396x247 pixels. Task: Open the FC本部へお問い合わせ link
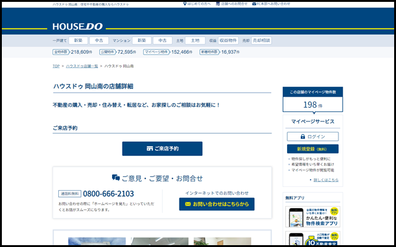point(273,4)
